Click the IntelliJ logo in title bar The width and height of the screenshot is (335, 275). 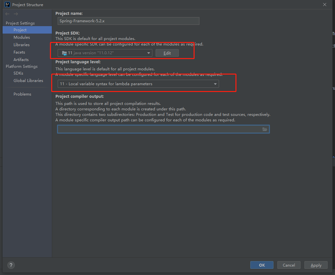click(x=7, y=5)
